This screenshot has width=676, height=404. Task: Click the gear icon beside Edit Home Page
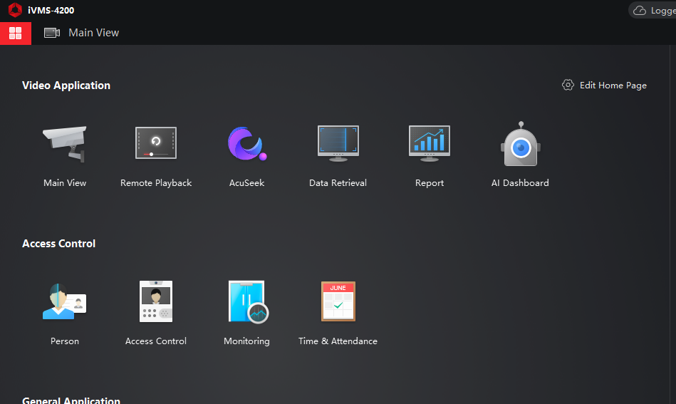point(568,85)
